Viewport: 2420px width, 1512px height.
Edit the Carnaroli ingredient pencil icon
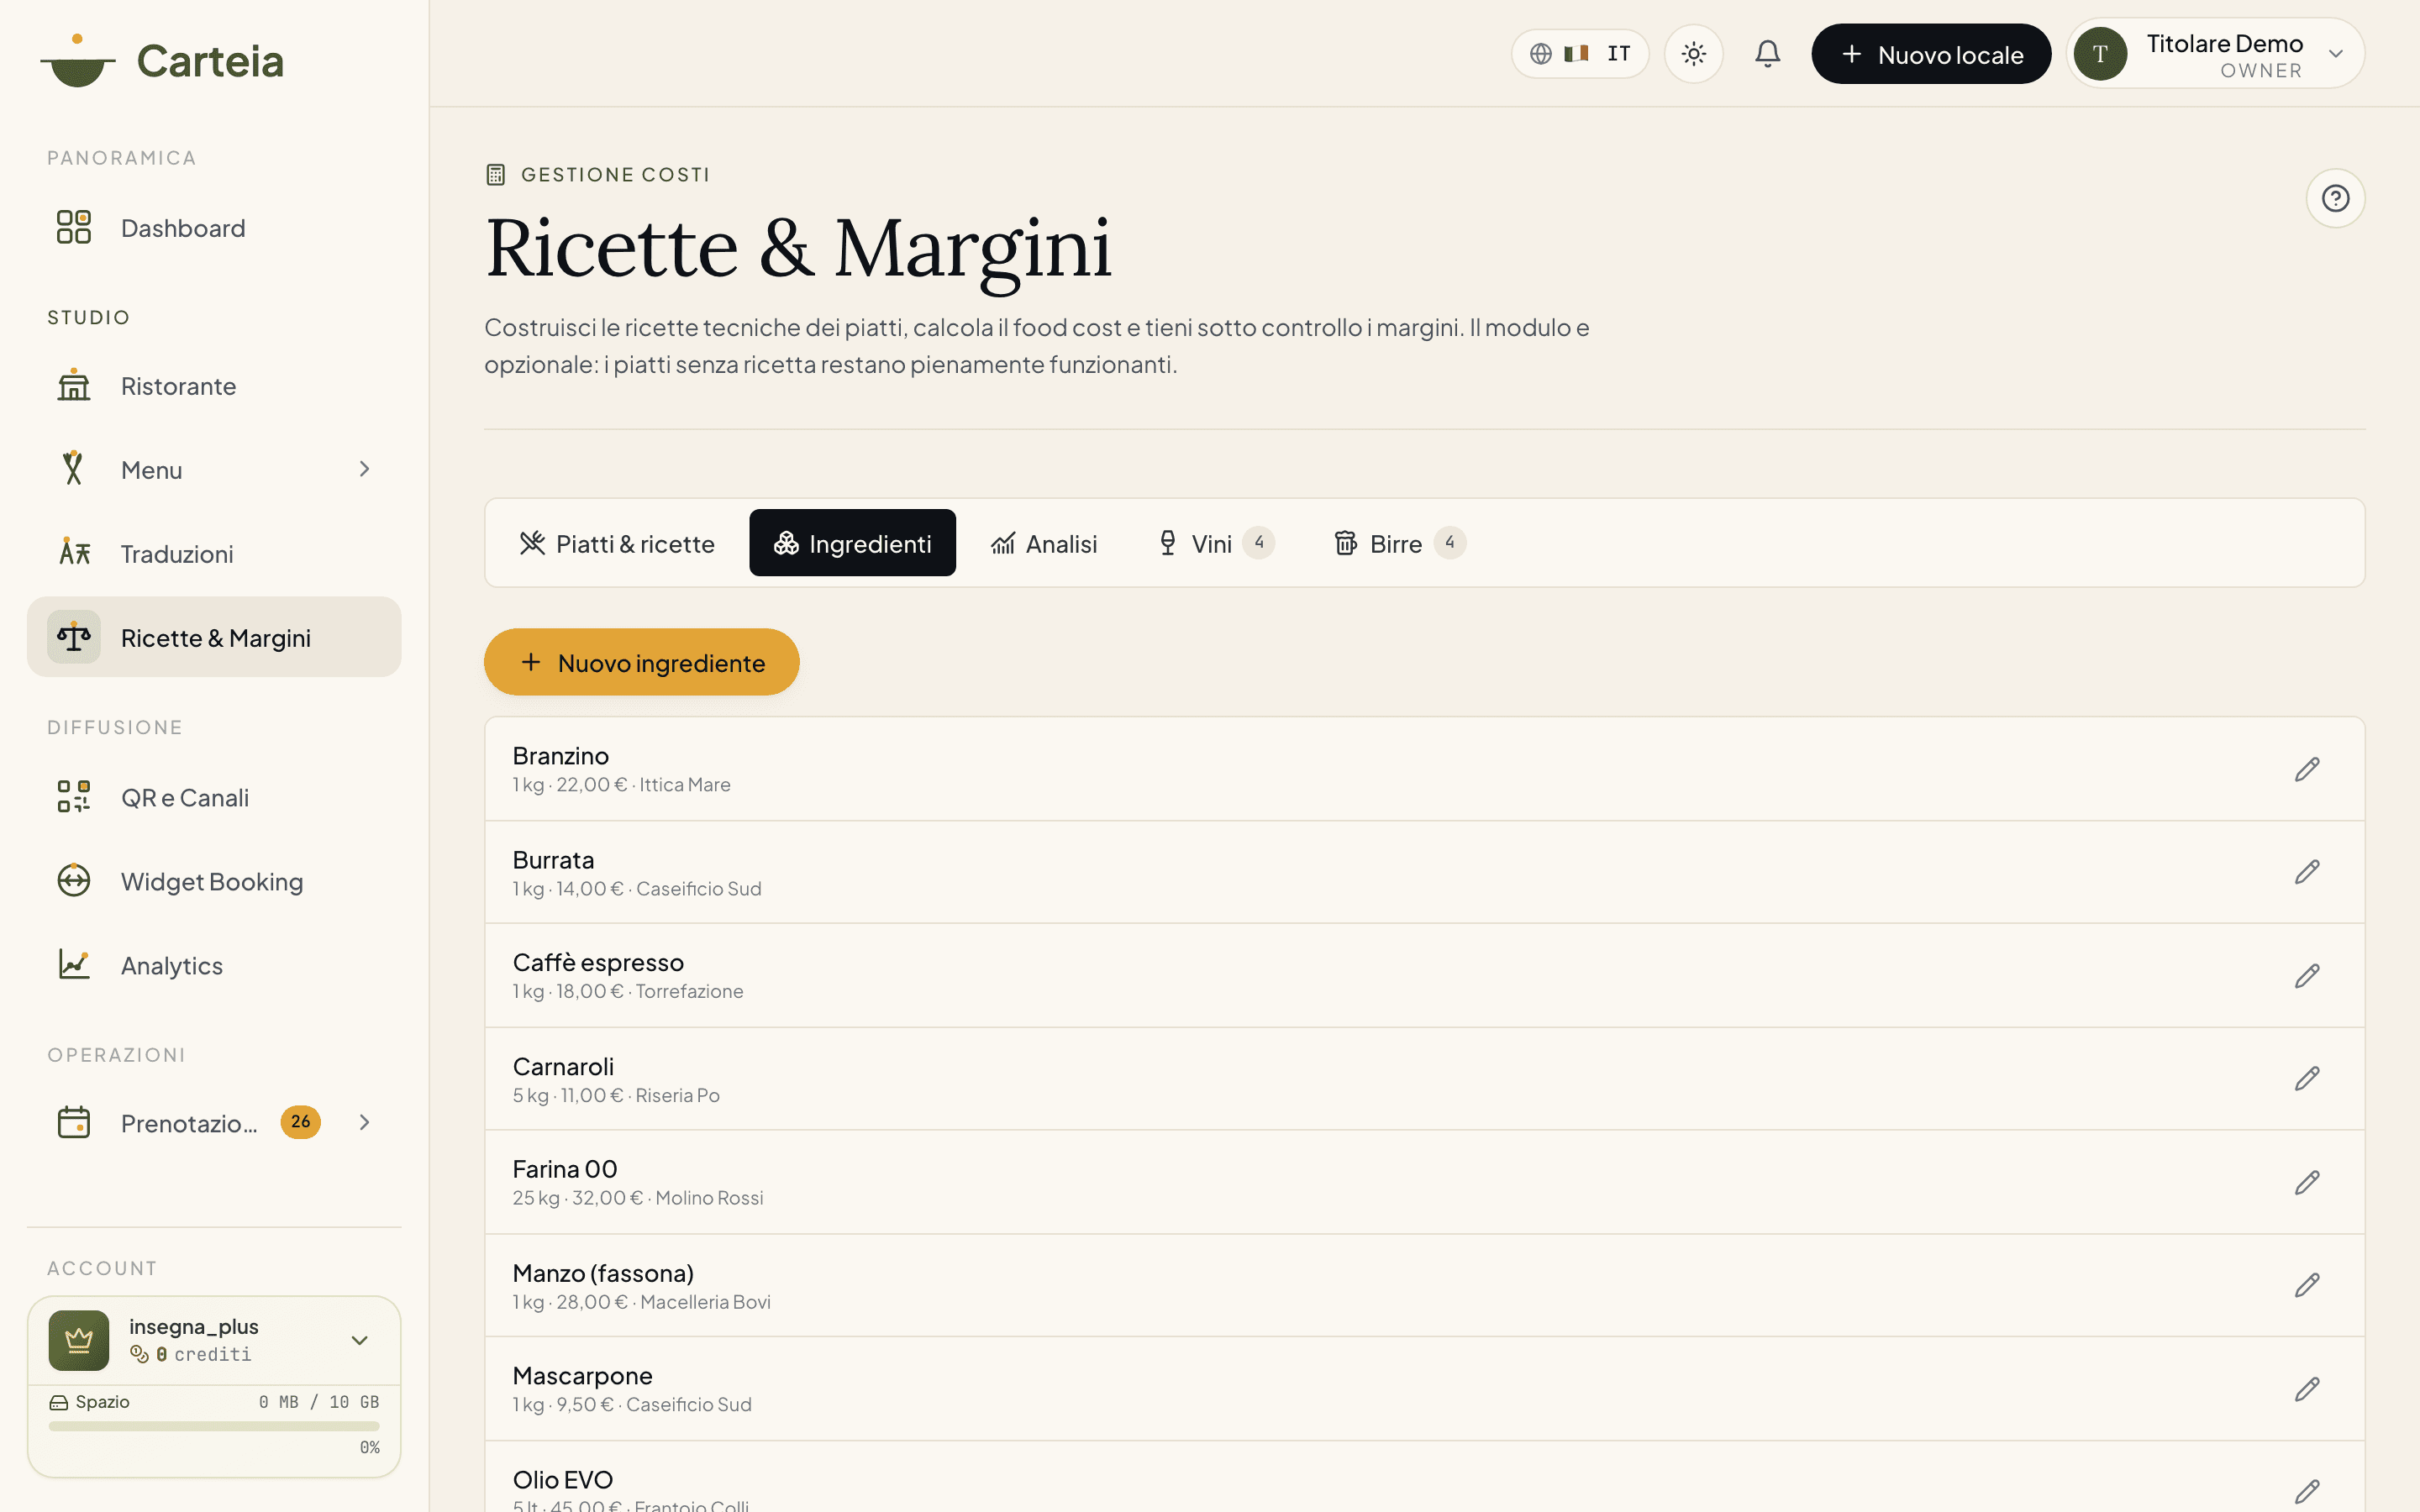pos(2306,1078)
